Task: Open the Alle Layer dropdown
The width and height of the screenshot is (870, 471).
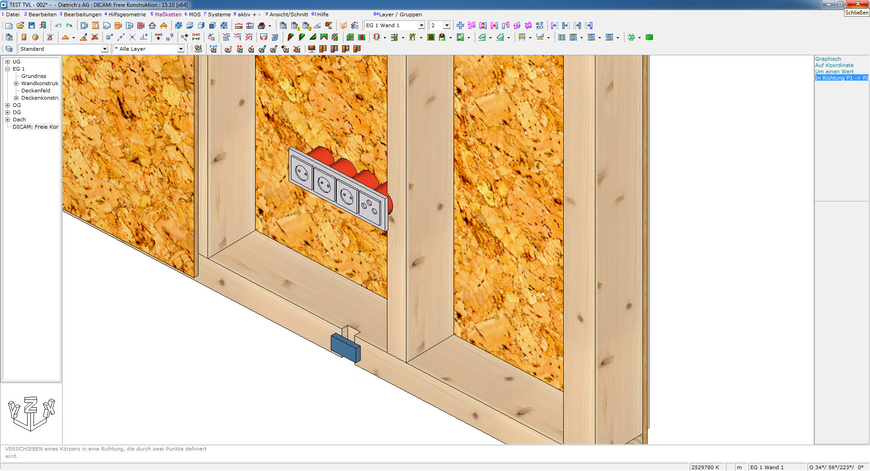Action: pos(181,49)
